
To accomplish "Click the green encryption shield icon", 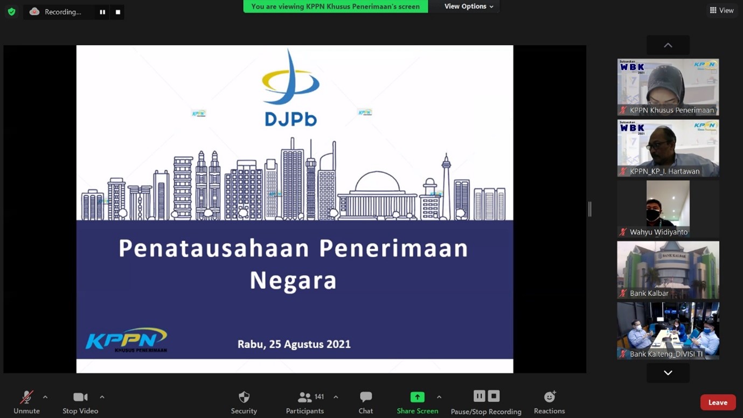I will (11, 11).
